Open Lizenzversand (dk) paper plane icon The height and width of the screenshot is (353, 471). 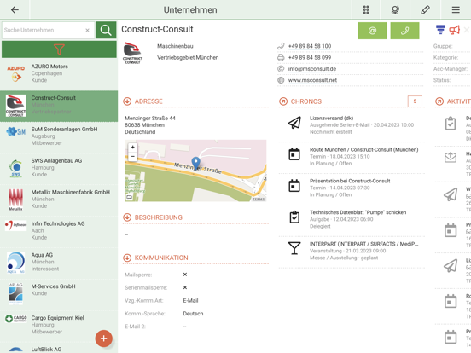click(x=294, y=123)
